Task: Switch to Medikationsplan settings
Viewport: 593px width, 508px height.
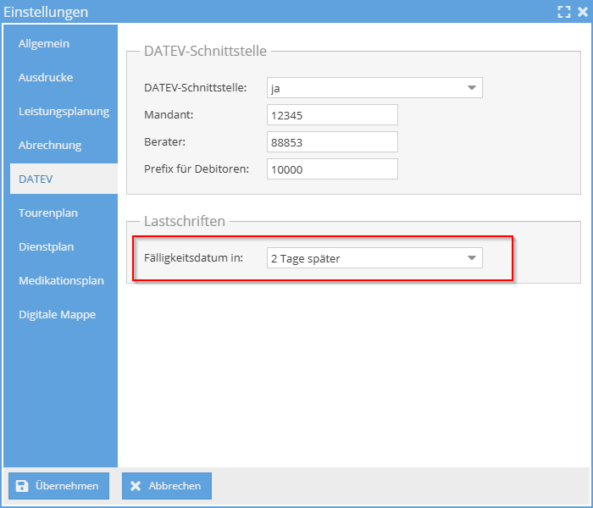Action: (x=61, y=280)
